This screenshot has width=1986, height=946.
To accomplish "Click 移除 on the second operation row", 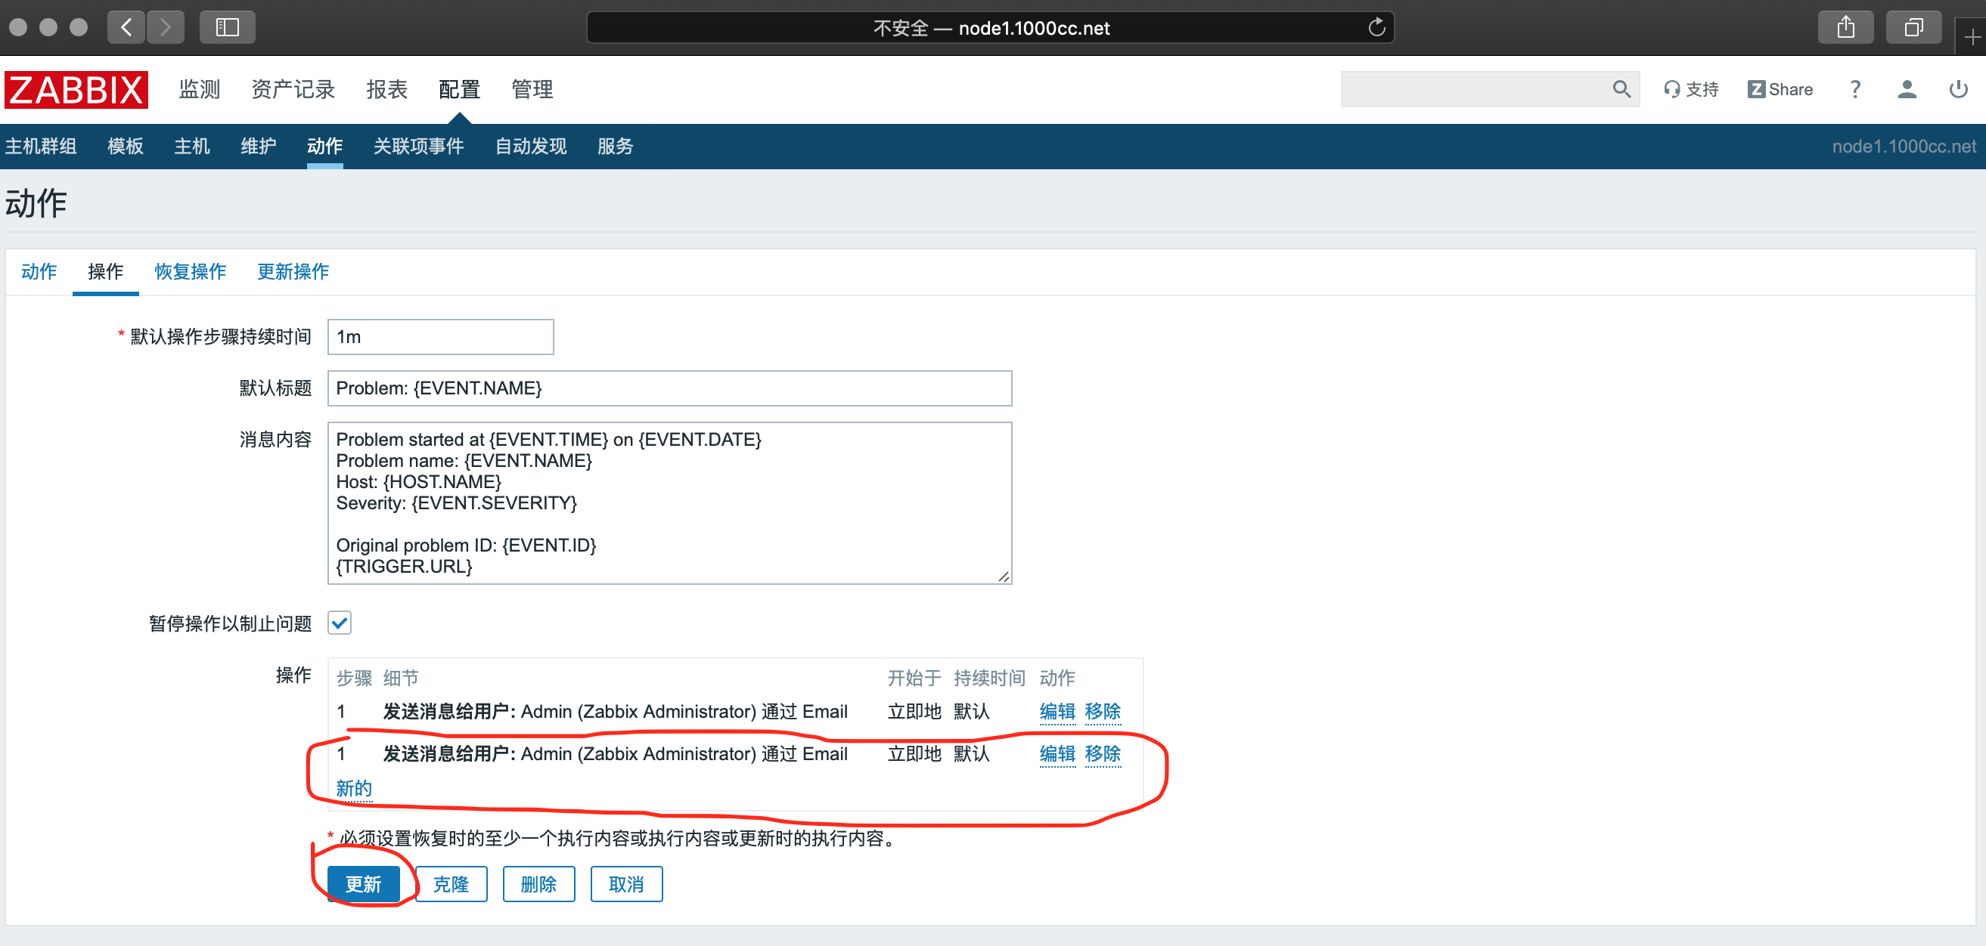I will (1103, 753).
